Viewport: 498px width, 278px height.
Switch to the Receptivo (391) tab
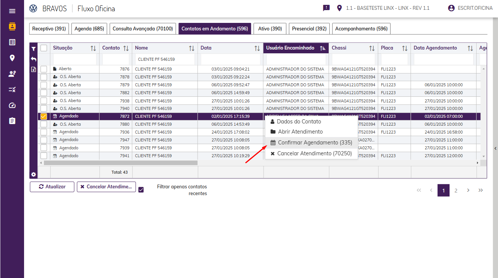tap(49, 29)
